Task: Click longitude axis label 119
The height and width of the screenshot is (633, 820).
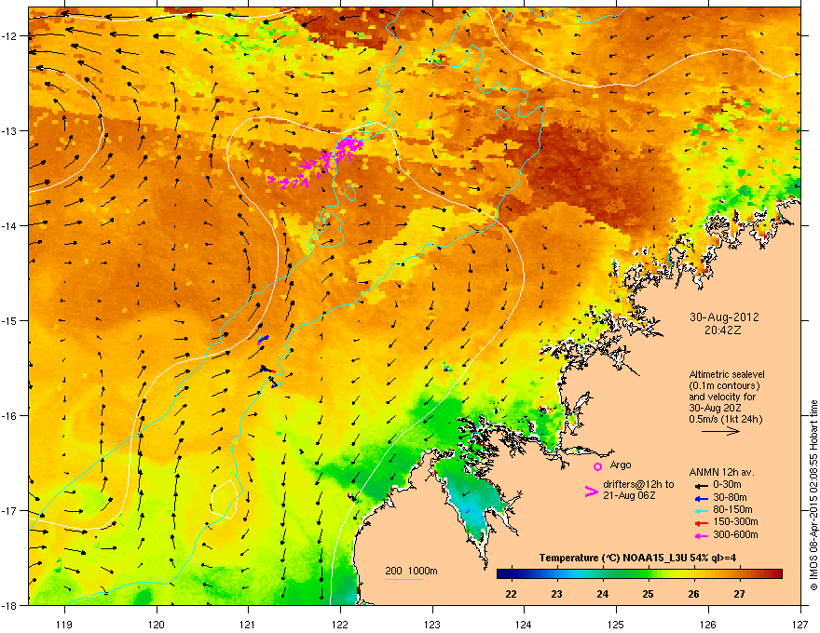Action: click(x=64, y=624)
